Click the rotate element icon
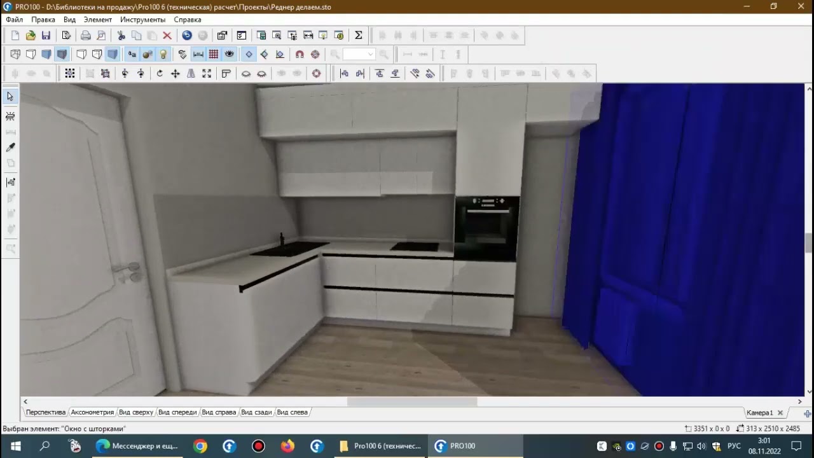 [x=160, y=74]
